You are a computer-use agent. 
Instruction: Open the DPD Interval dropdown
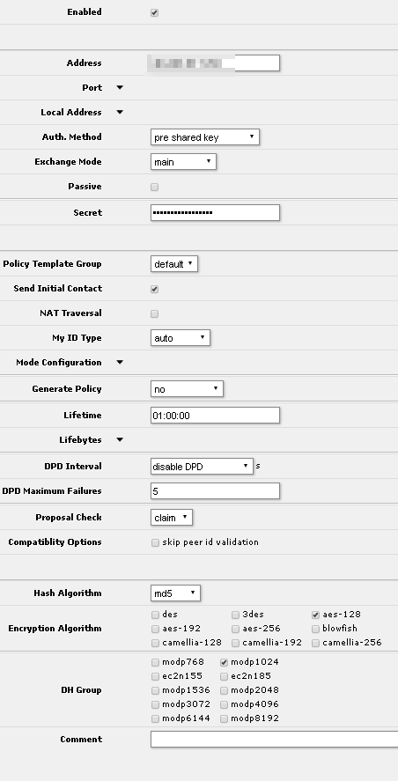pos(202,467)
